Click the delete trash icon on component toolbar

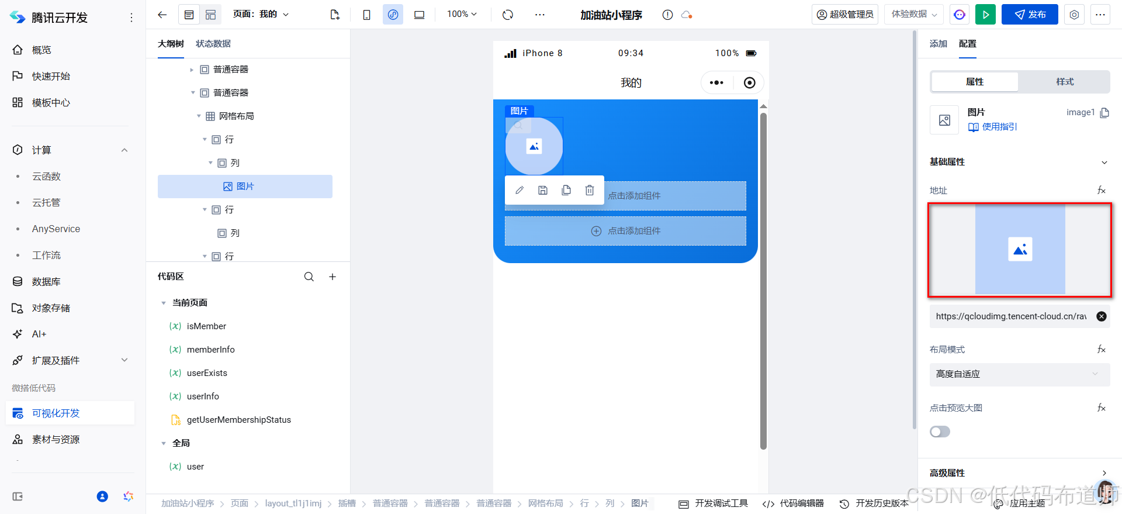pos(590,190)
